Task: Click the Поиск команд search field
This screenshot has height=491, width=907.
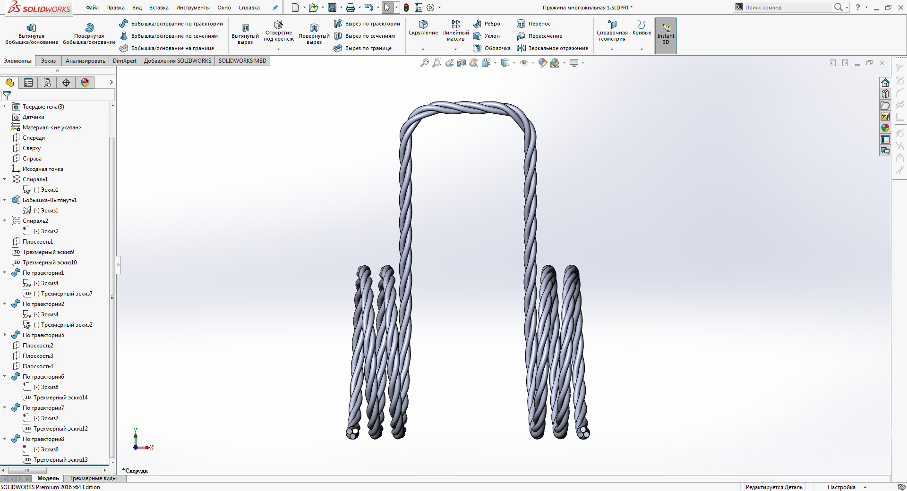Action: pos(787,8)
